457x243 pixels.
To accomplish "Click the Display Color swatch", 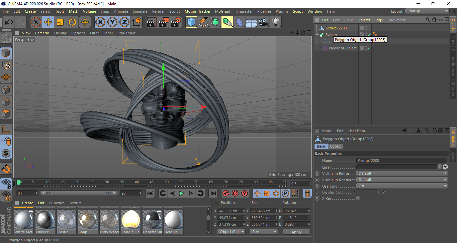I will 368,192.
